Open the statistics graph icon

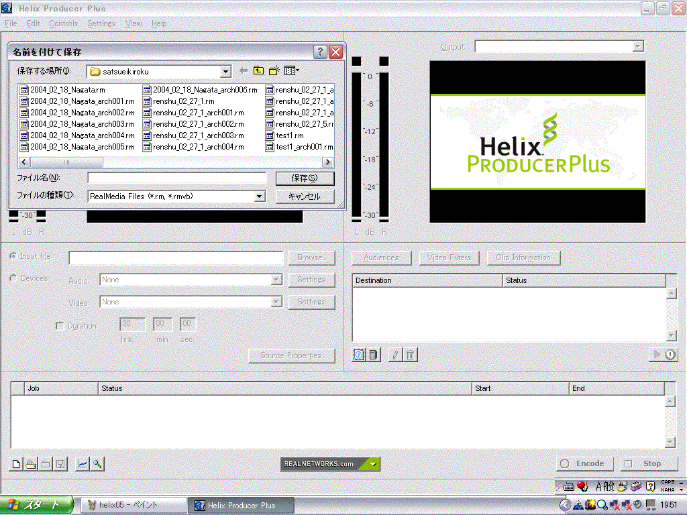pos(83,464)
